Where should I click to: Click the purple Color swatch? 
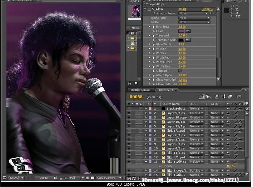click(181, 31)
